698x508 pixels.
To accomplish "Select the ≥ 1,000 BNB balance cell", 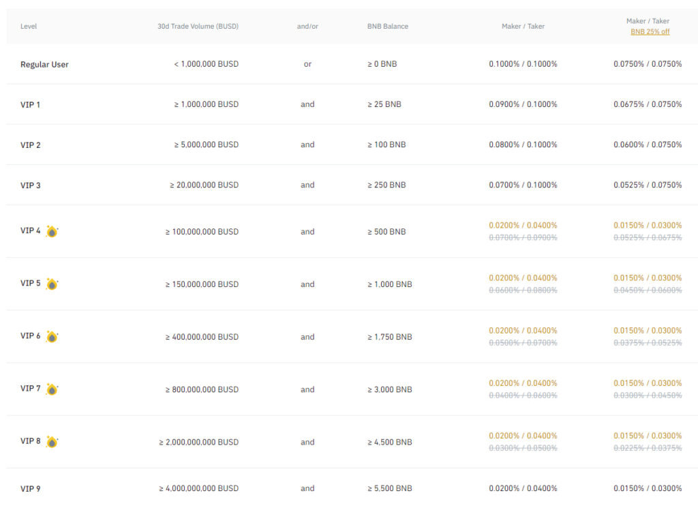I will 389,284.
